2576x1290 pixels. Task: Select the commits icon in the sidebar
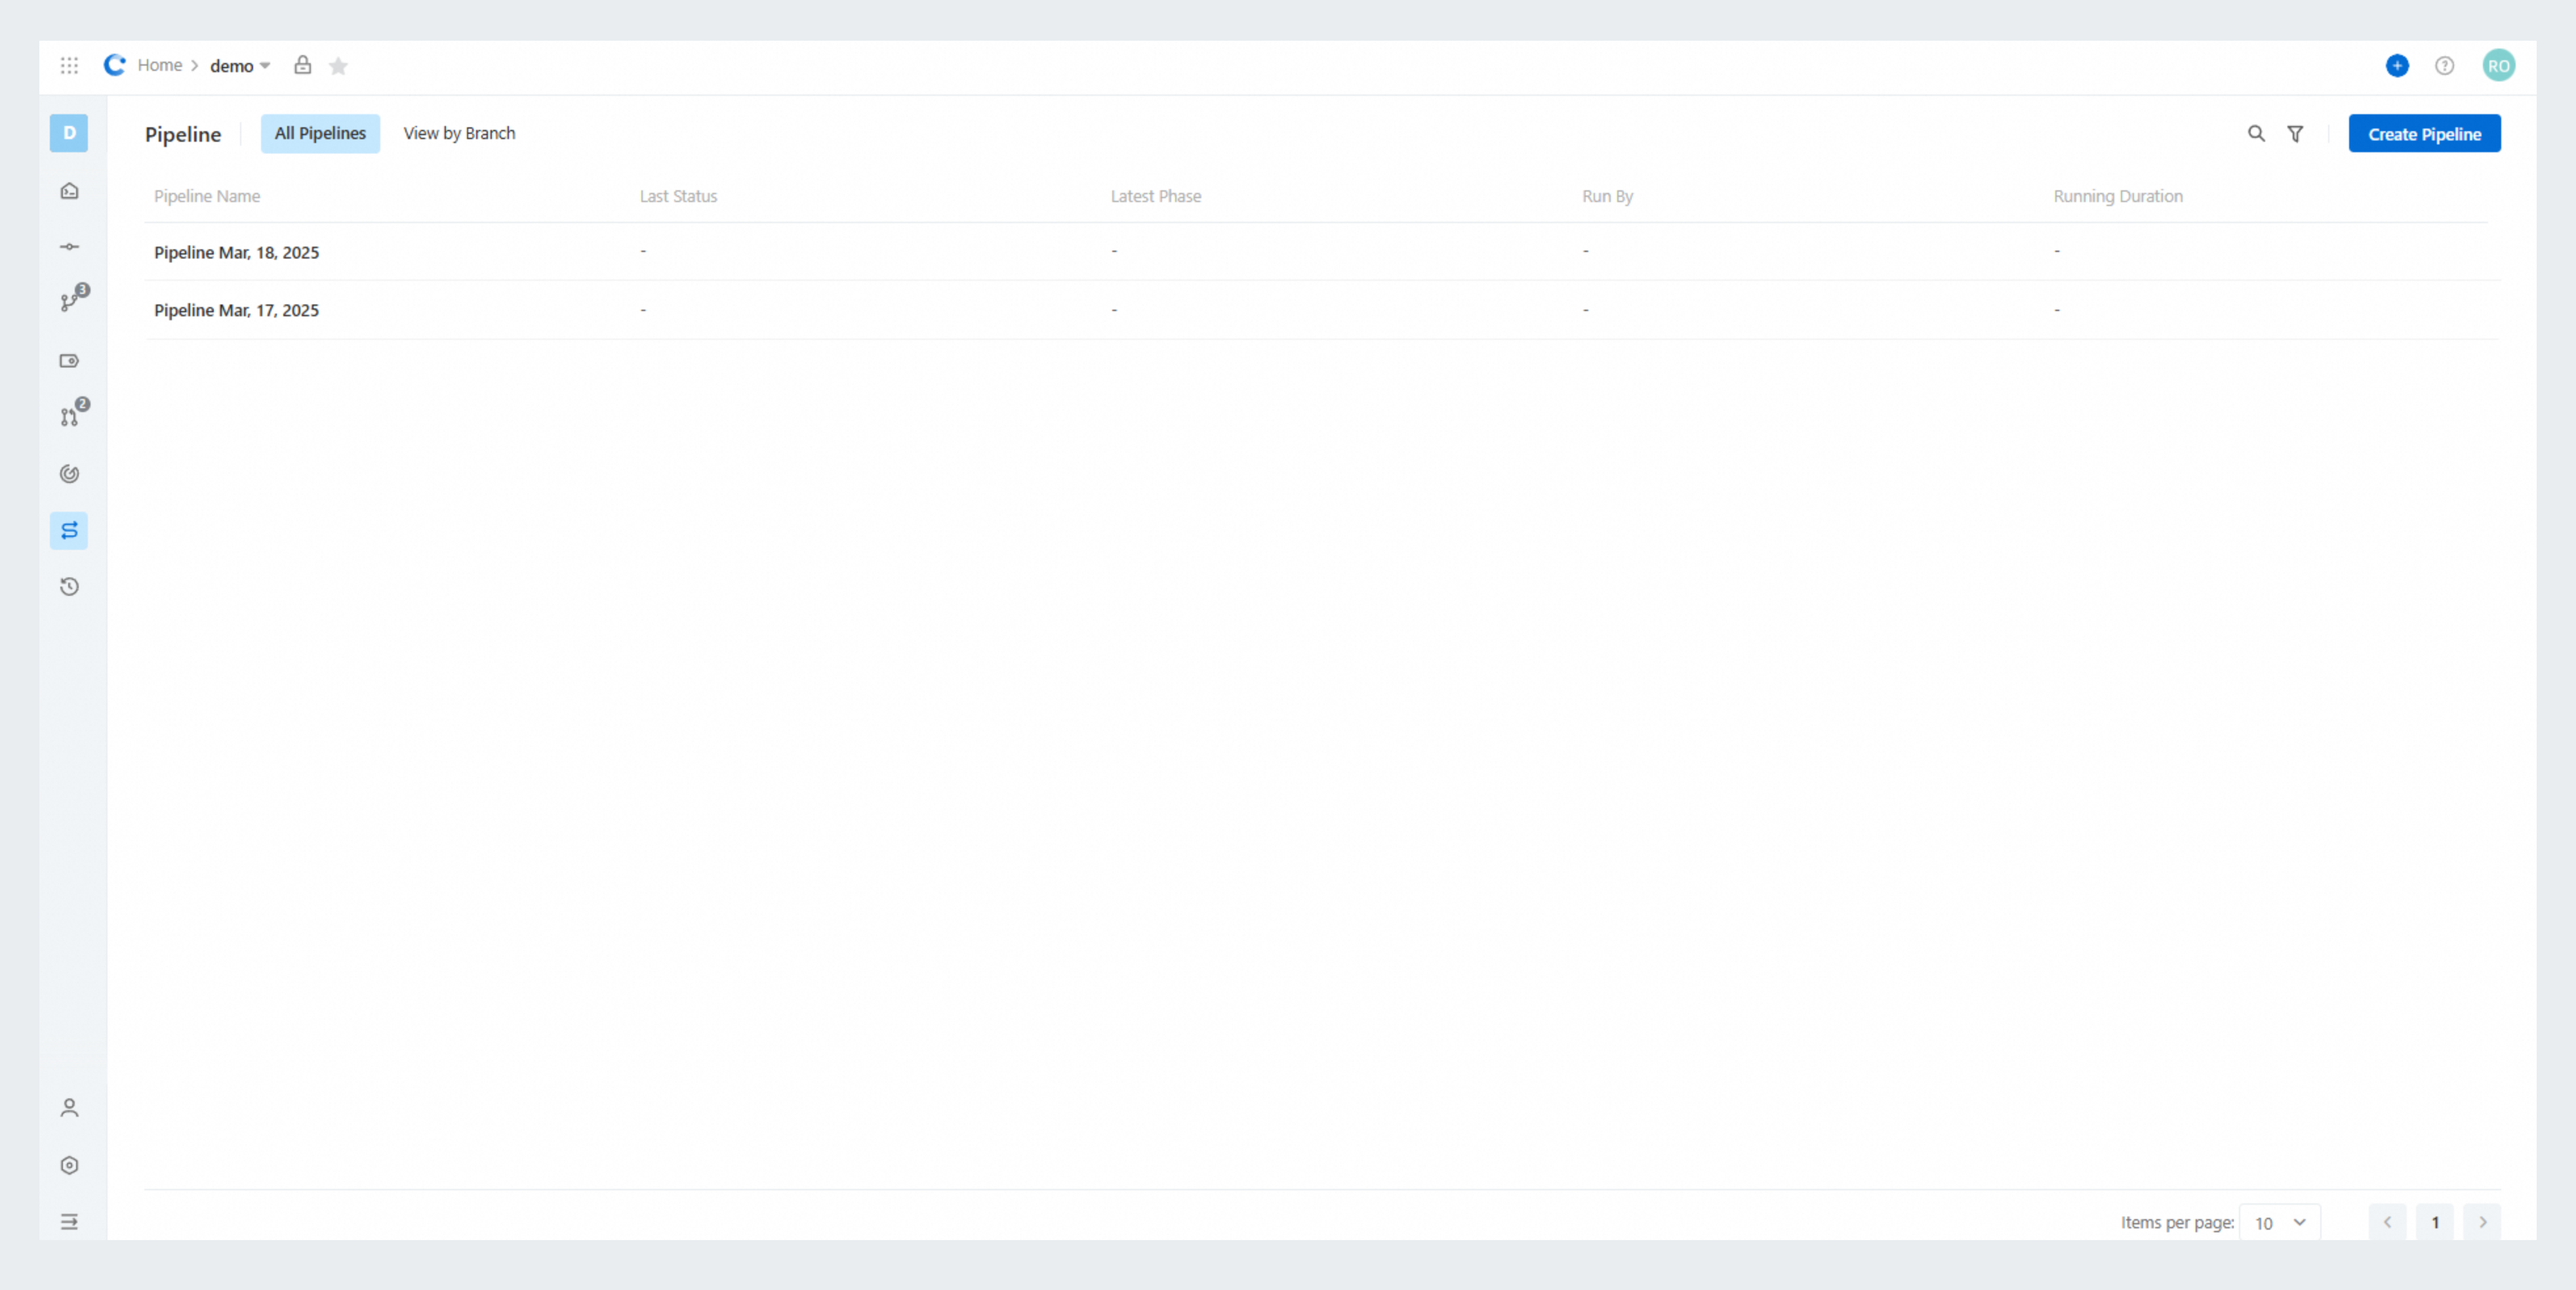[69, 246]
